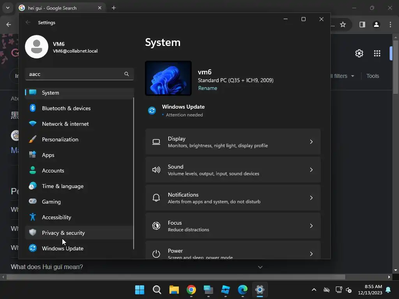This screenshot has height=299, width=399.
Task: Select the Accessibility figure icon
Action: [33, 217]
